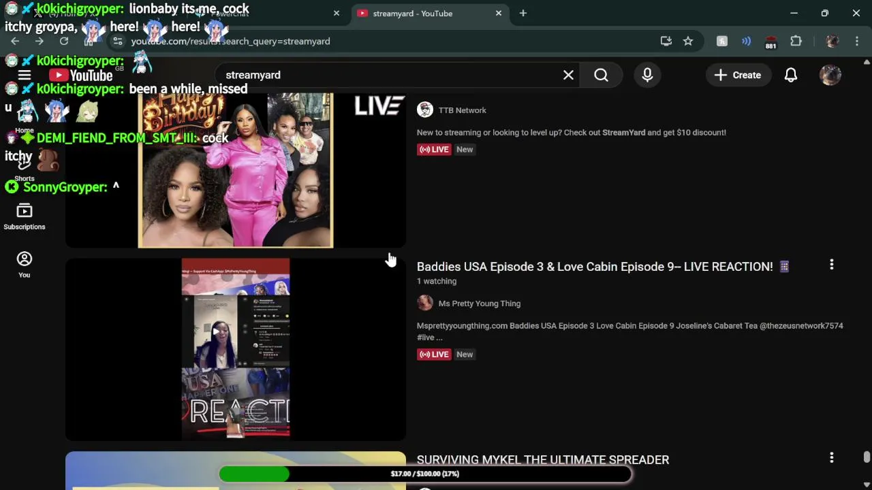
Task: View site information icon in address bar
Action: click(117, 41)
